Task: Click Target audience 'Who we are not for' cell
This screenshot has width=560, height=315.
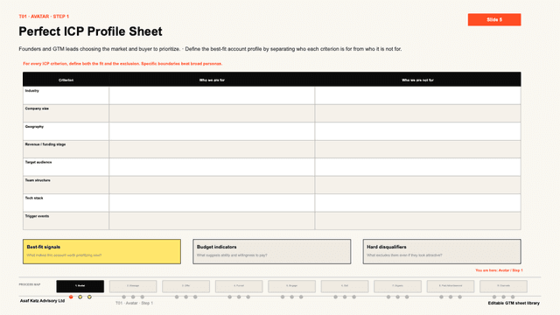Action: (x=418, y=167)
